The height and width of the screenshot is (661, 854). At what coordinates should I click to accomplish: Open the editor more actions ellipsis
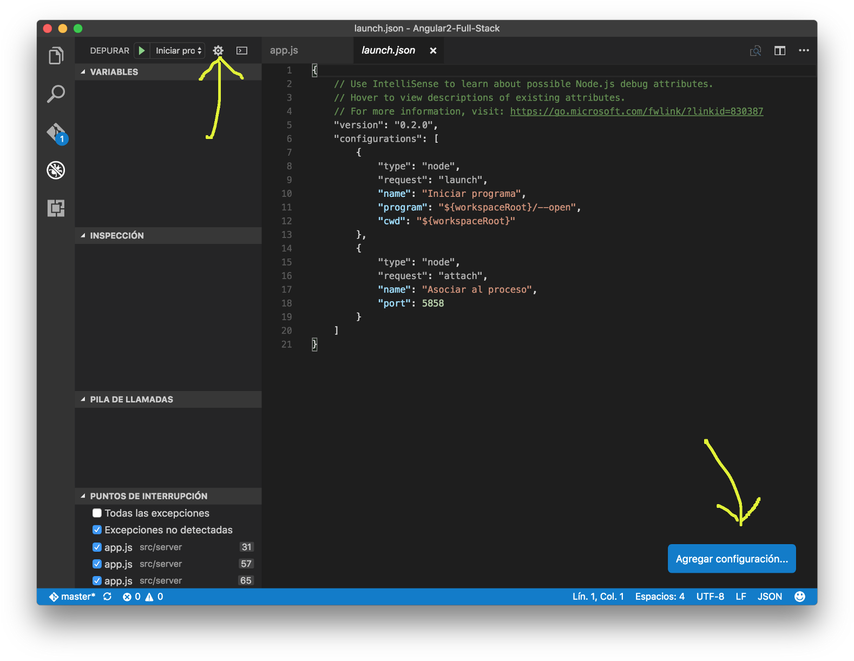click(x=804, y=50)
